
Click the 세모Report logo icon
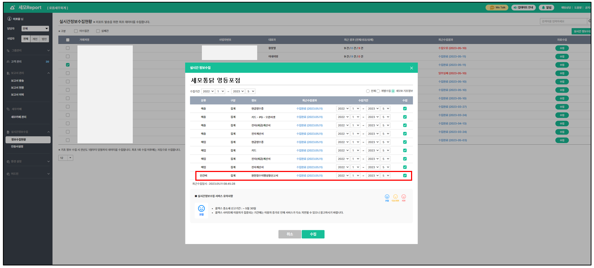click(x=13, y=8)
